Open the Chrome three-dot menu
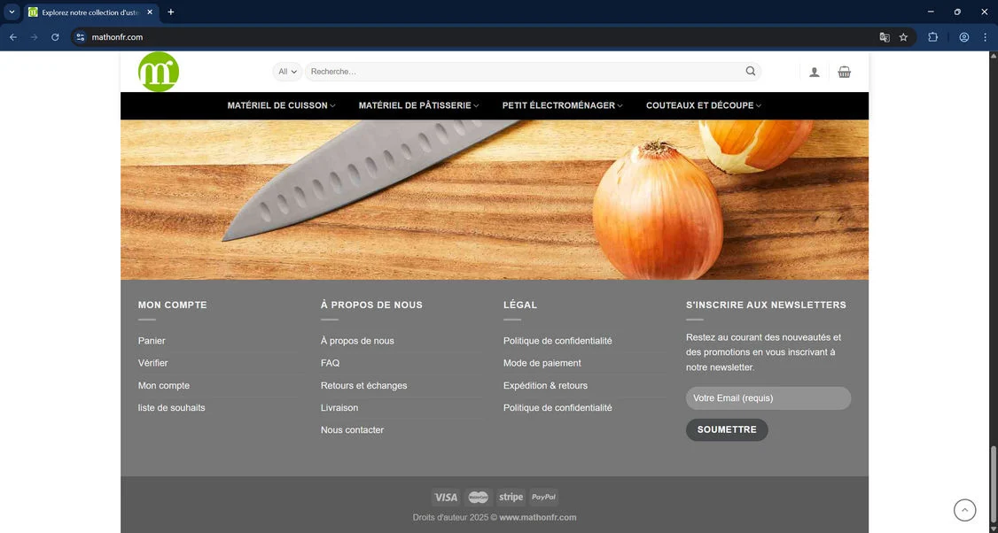 tap(985, 37)
